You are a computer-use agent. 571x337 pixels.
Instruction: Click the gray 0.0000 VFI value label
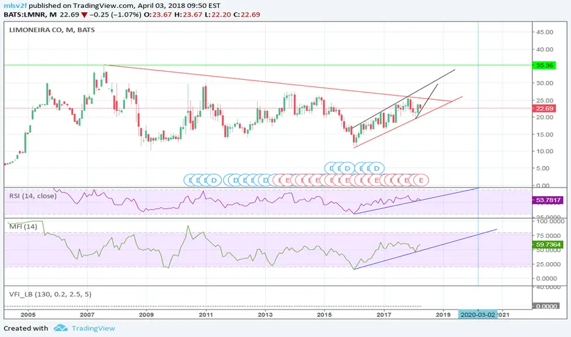[x=545, y=306]
